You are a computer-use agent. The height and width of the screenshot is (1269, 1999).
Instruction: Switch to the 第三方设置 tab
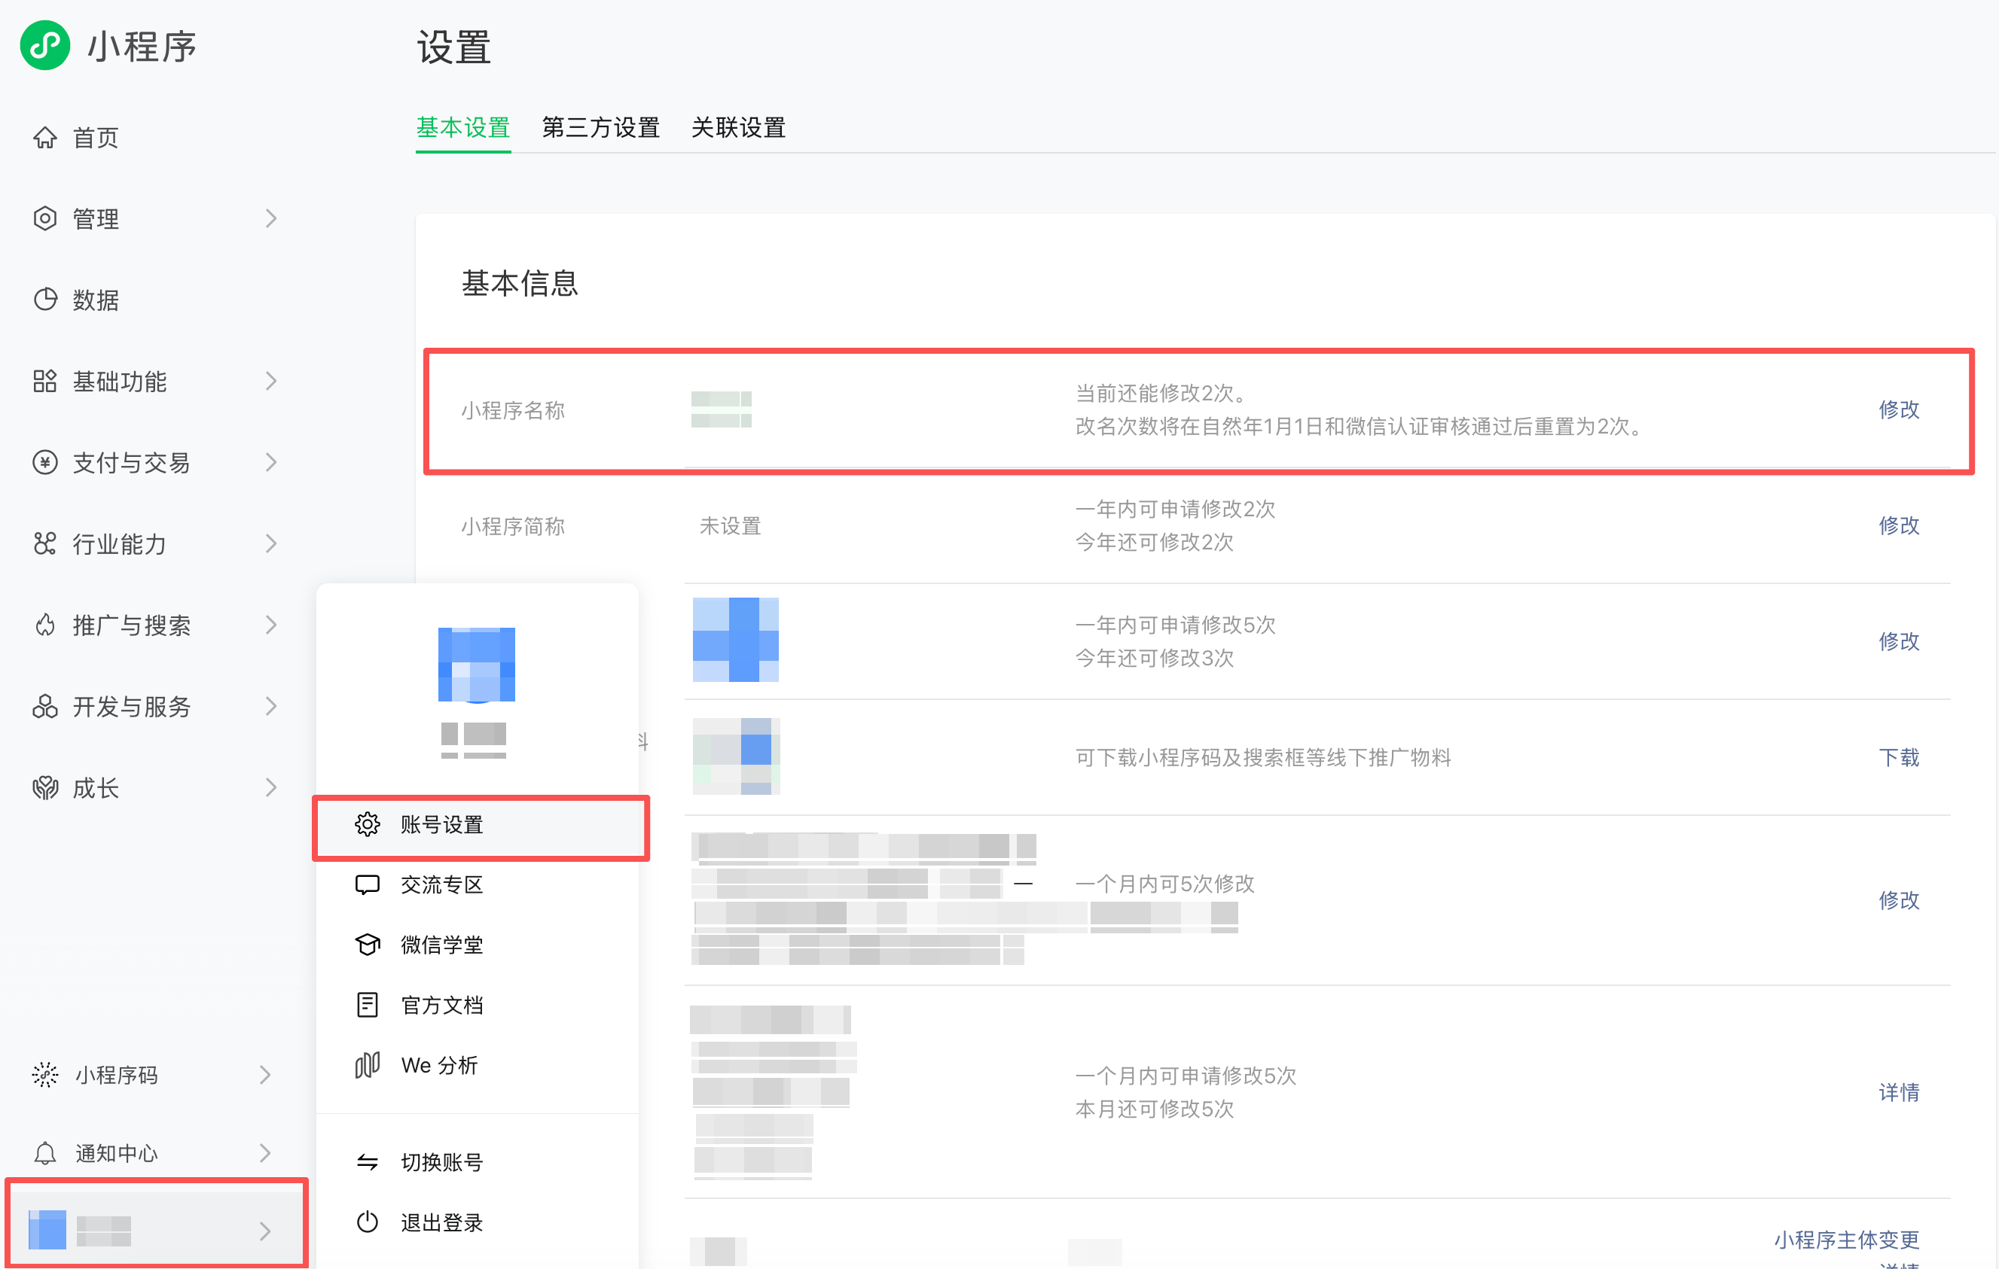click(x=600, y=128)
